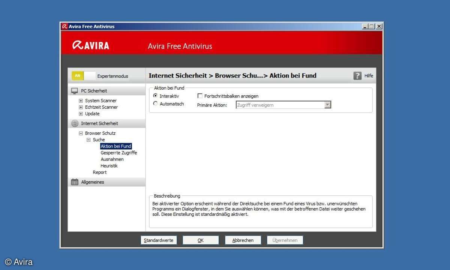The image size is (450, 270).
Task: Click the Abbrechen button
Action: pyautogui.click(x=243, y=240)
